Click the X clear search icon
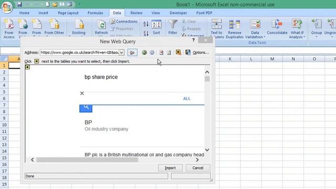This screenshot has width=336, height=189. click(x=82, y=93)
